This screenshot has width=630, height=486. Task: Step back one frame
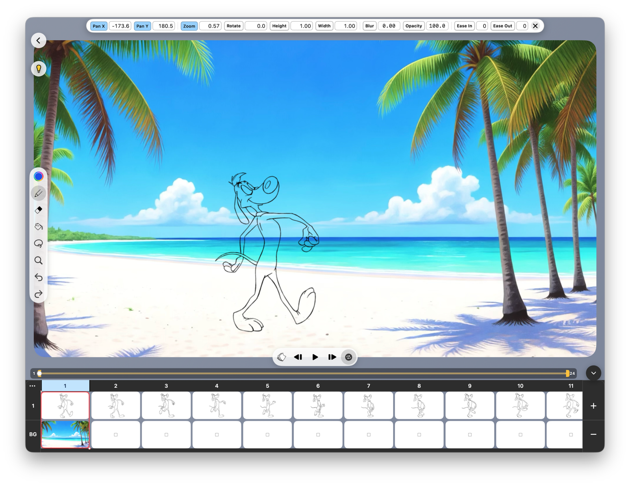[x=298, y=357]
